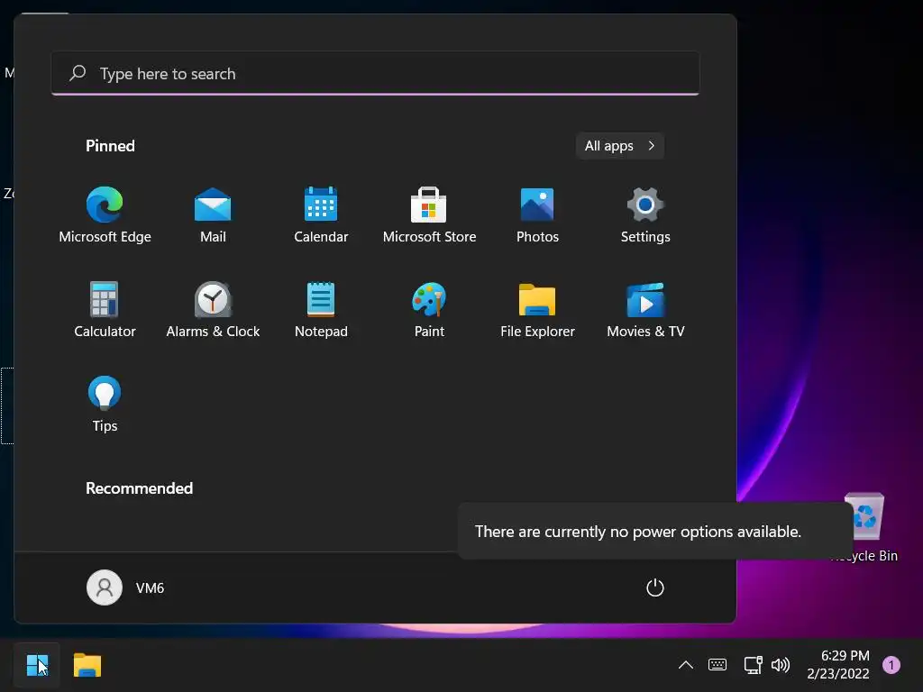Open the Calendar app
This screenshot has width=923, height=692.
[x=321, y=214]
